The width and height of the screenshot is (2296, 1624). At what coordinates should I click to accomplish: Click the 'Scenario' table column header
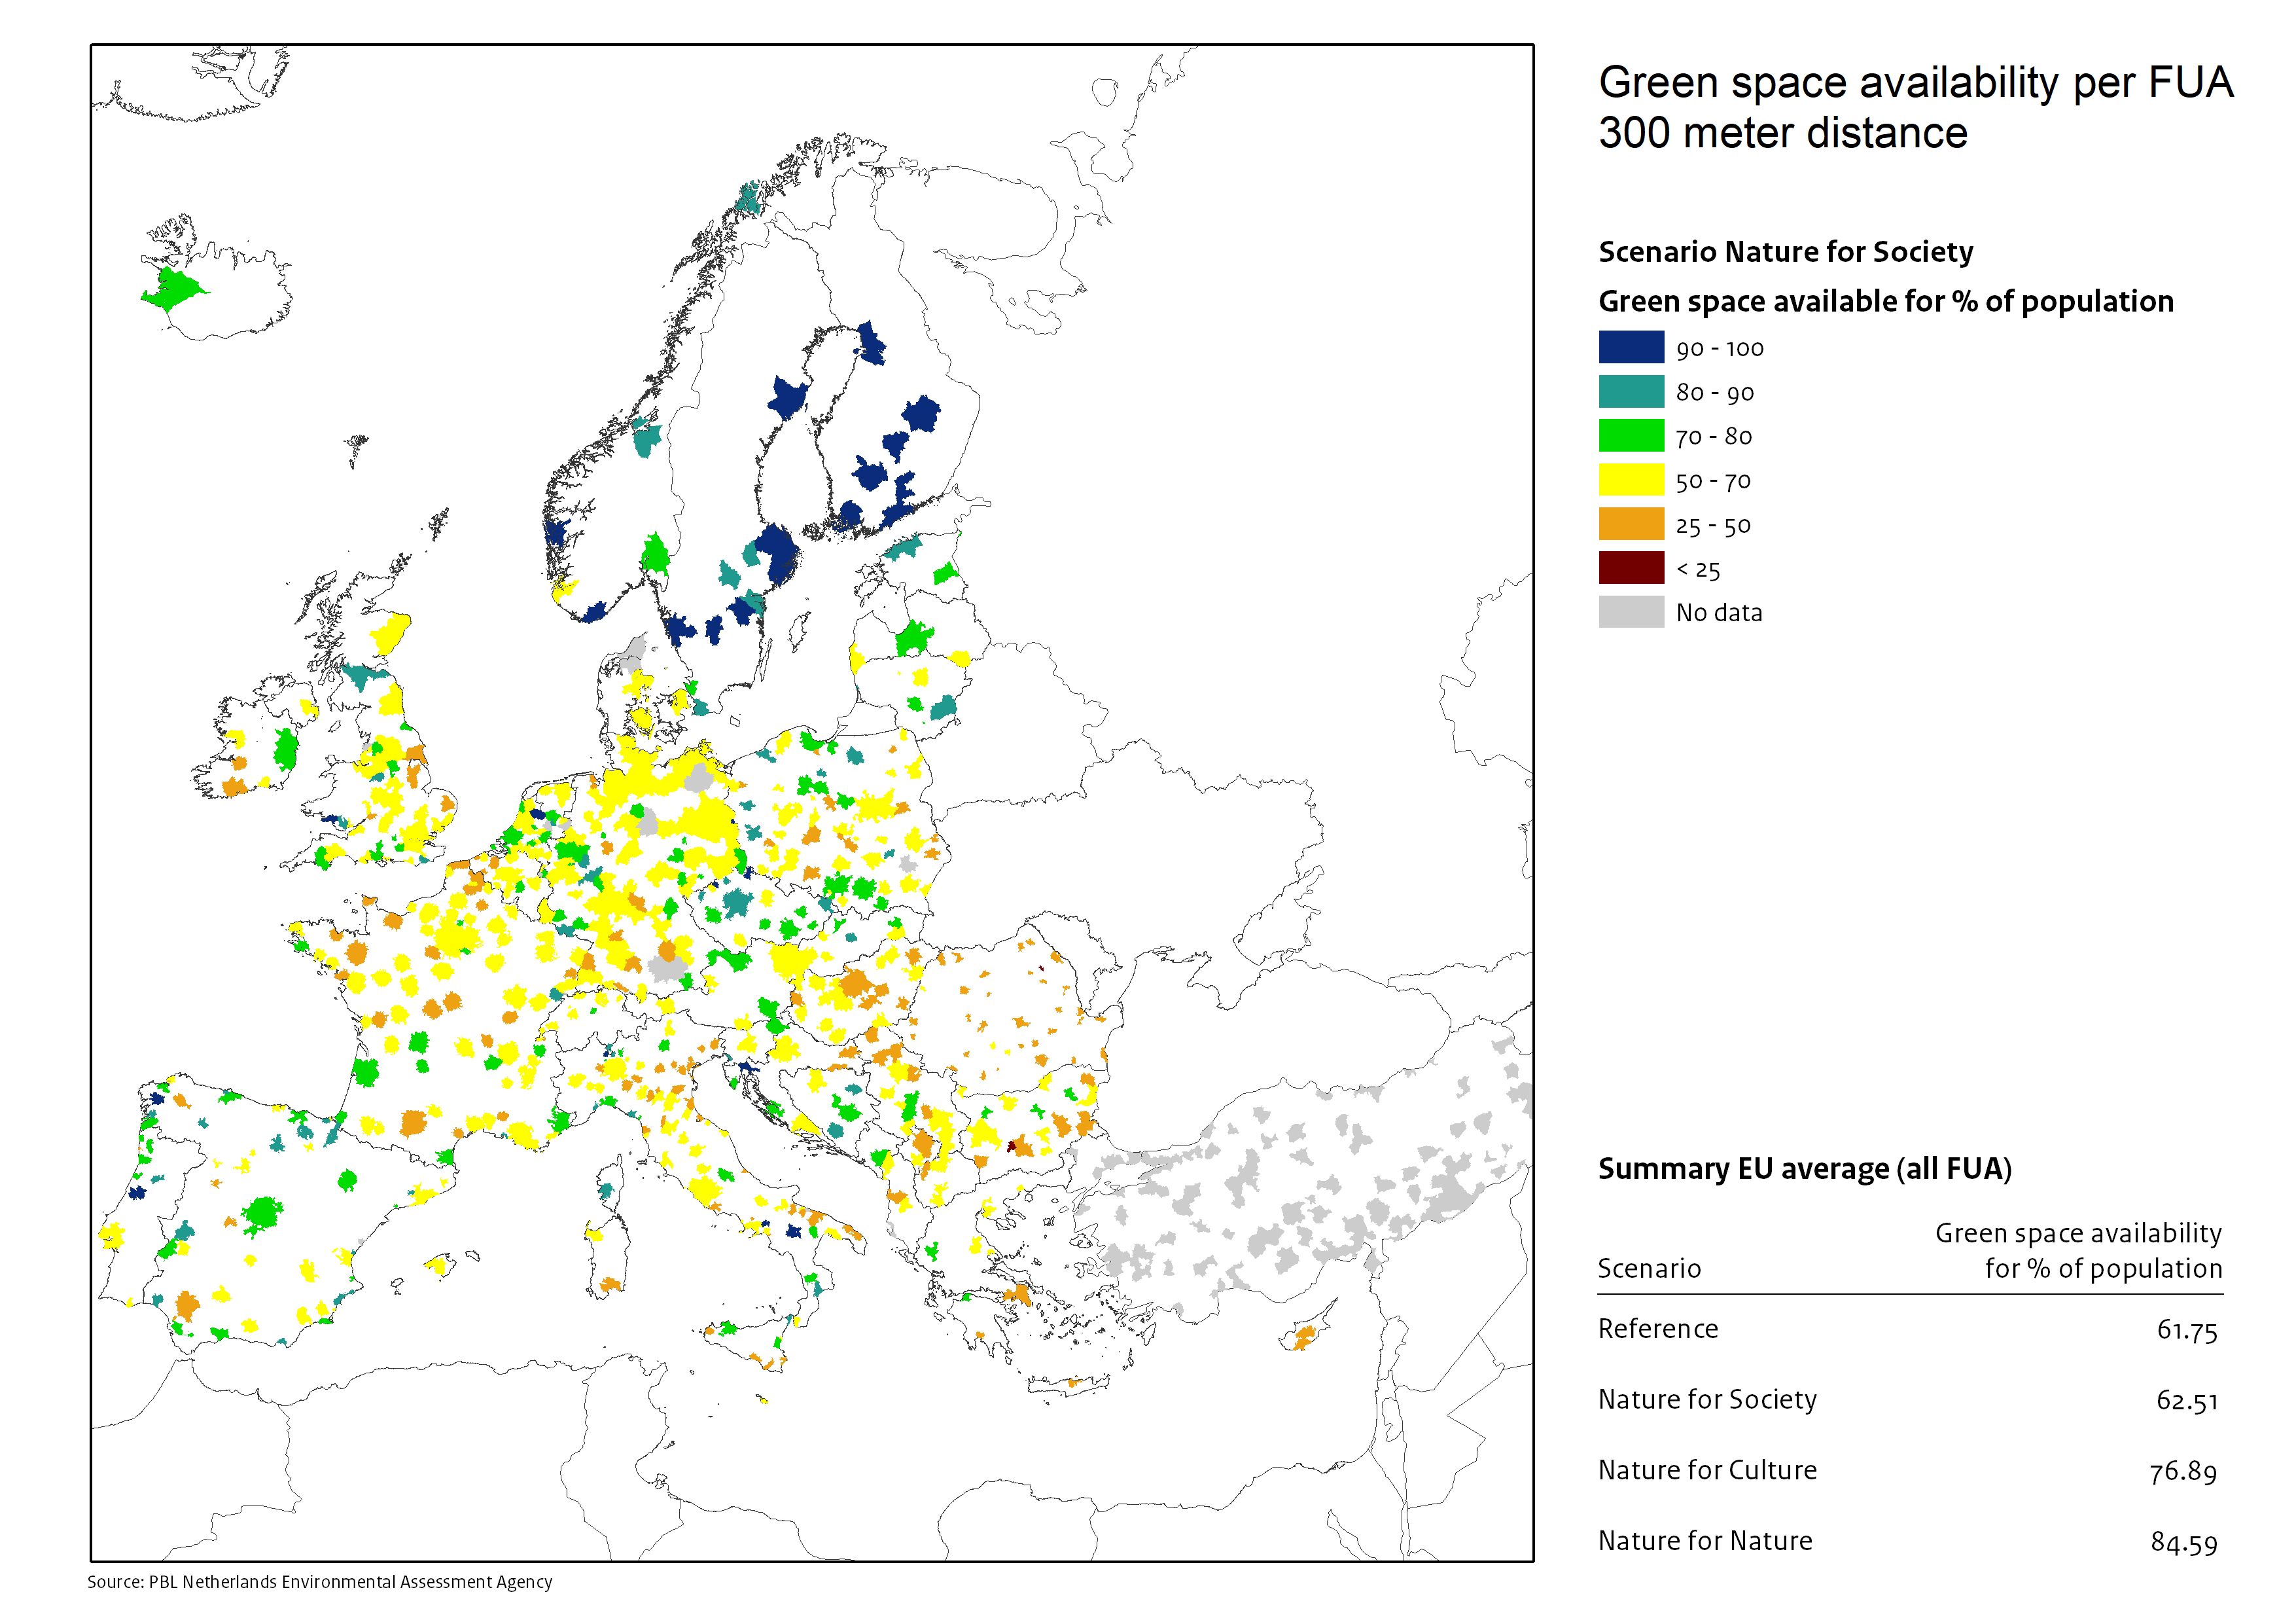tap(1649, 1268)
